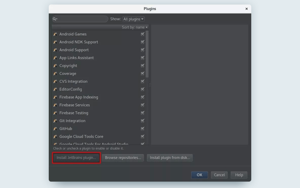Toggle the Git Integration checkbox
This screenshot has width=300, height=188.
[142, 120]
